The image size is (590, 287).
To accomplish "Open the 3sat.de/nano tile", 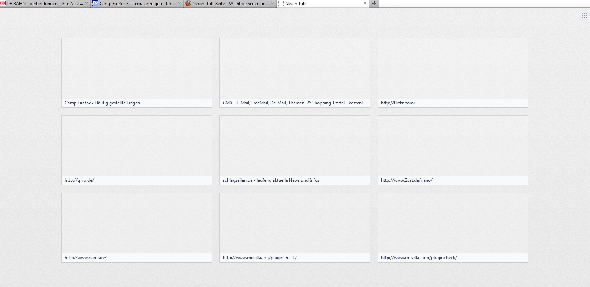I will click(x=453, y=150).
